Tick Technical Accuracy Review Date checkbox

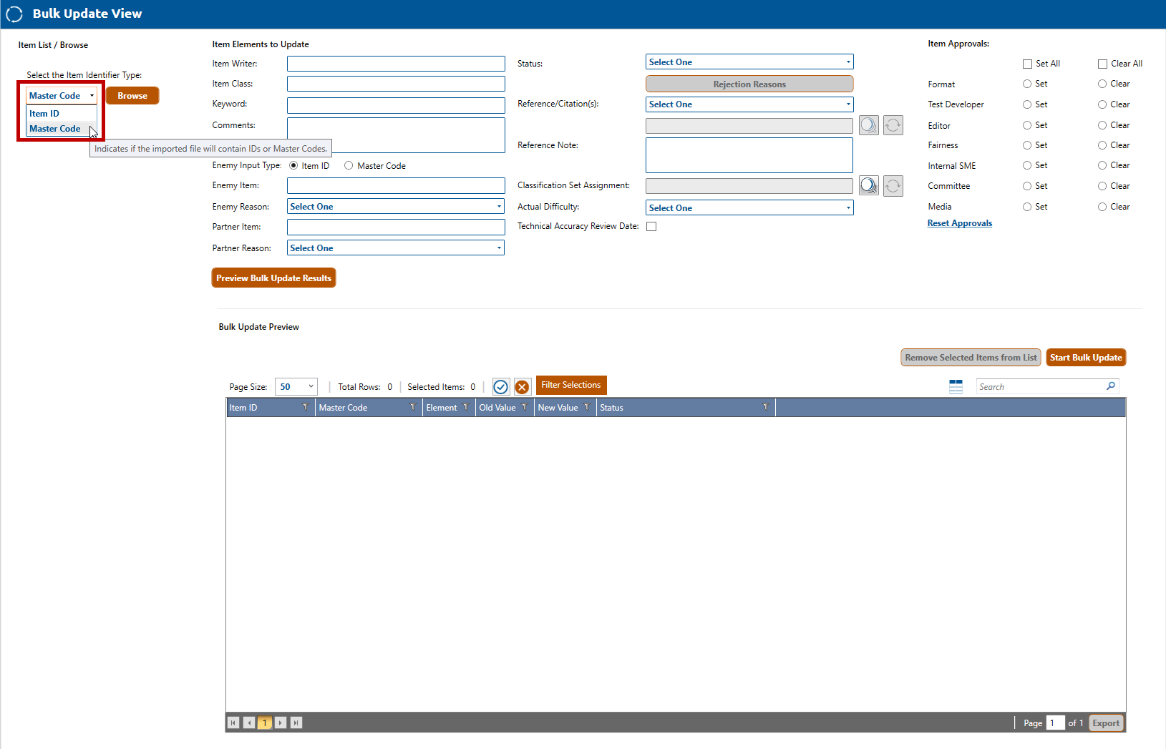coord(651,227)
